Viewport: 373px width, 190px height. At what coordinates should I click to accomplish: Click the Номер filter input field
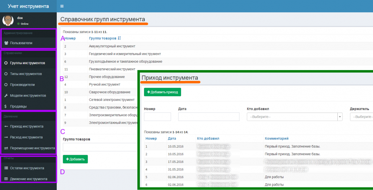pos(157,117)
